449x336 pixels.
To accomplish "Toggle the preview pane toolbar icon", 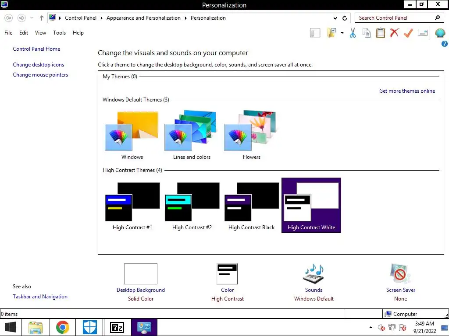I will point(315,32).
